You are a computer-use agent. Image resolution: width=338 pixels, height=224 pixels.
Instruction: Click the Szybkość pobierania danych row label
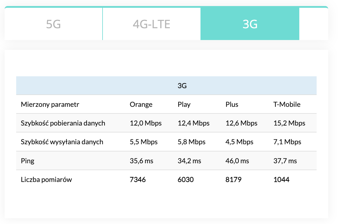click(63, 123)
